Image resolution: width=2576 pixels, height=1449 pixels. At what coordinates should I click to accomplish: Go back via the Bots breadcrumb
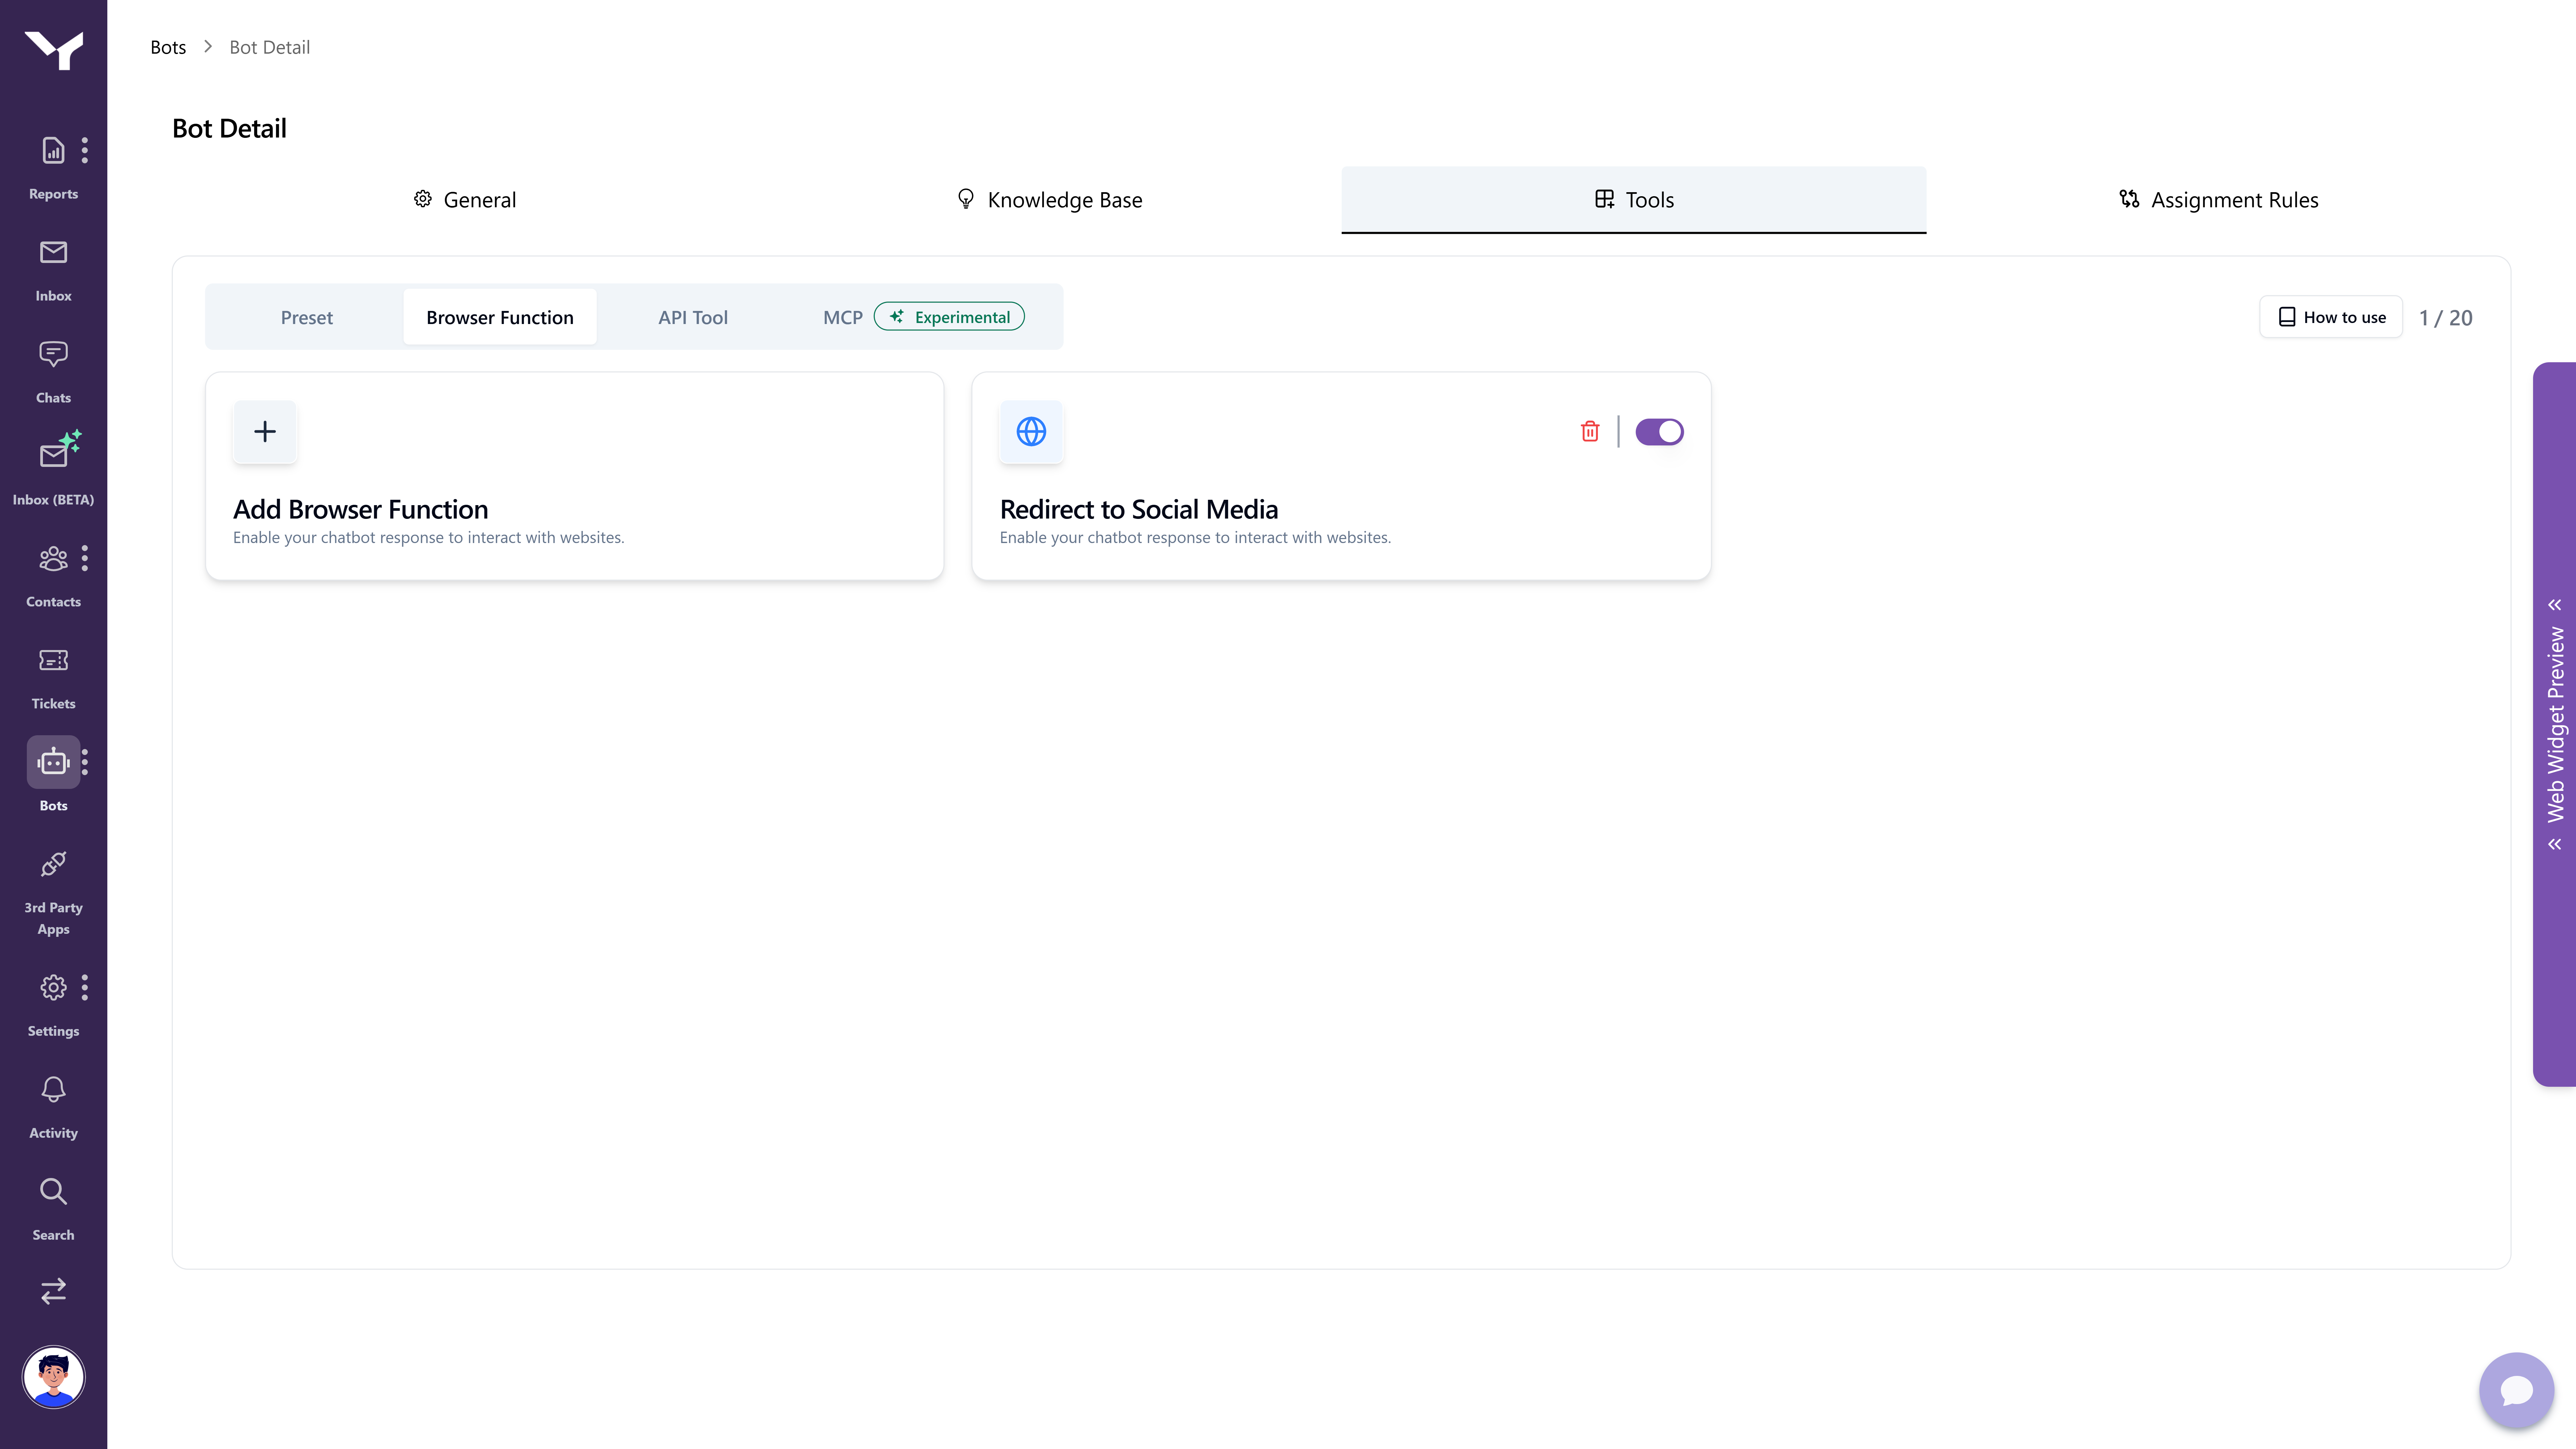coord(168,47)
